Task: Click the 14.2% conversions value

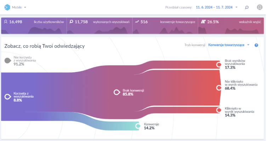Action: point(149,128)
